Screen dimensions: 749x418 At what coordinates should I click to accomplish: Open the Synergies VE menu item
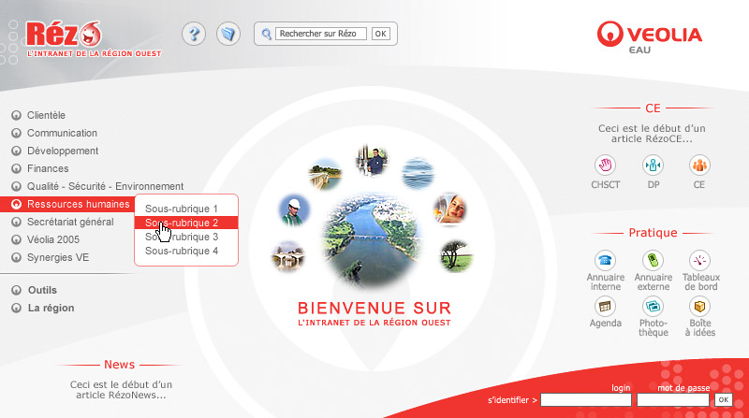(x=58, y=258)
